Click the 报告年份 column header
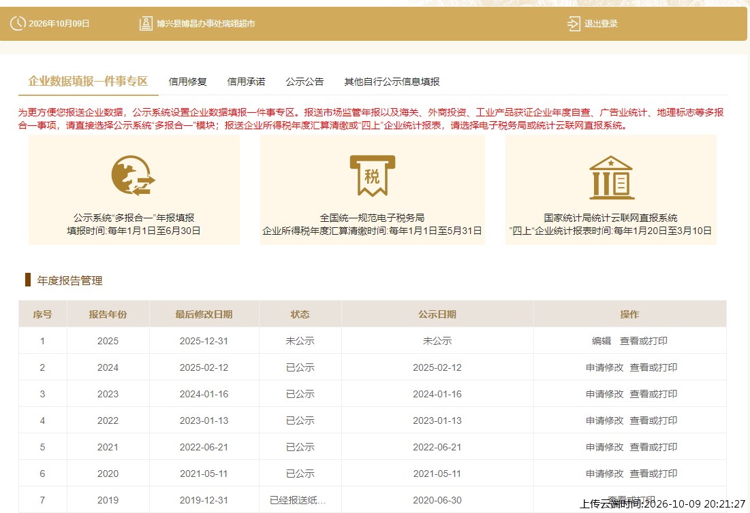Image resolution: width=750 pixels, height=513 pixels. 108,314
